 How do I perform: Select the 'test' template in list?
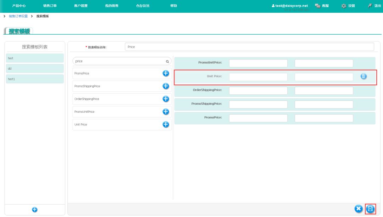(35, 58)
